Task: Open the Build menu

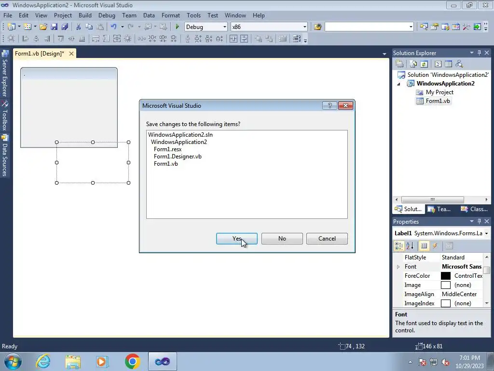Action: [85, 15]
